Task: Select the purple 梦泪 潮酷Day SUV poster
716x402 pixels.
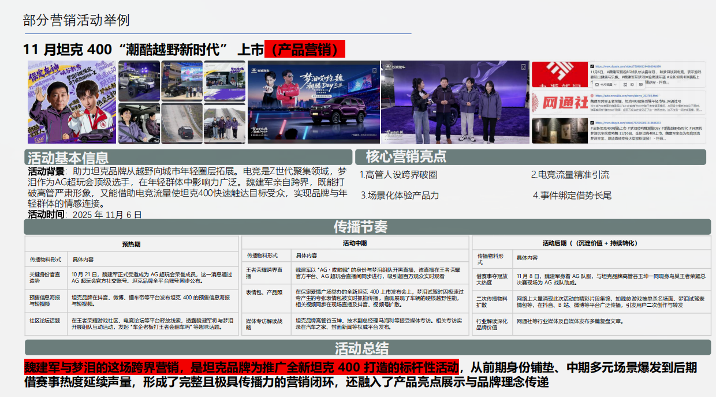Action: [313, 102]
